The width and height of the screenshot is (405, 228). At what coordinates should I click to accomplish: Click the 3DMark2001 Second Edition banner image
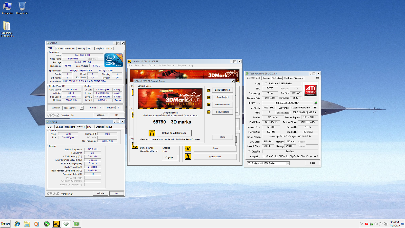click(x=170, y=99)
